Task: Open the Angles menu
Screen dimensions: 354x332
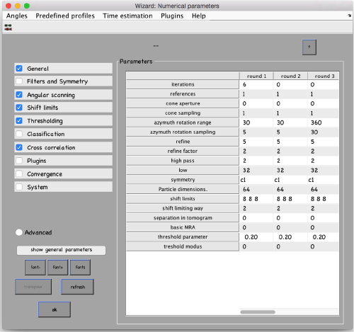Action: (17, 16)
